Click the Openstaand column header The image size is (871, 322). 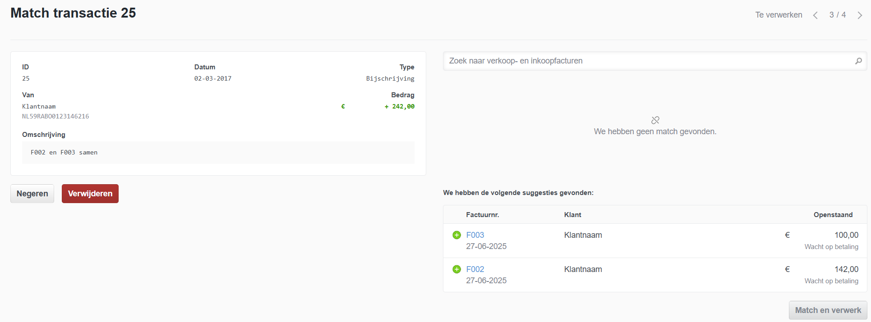tap(833, 215)
